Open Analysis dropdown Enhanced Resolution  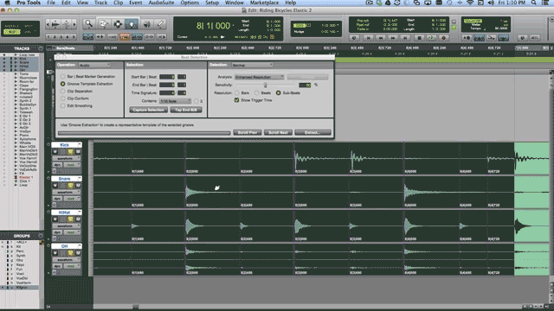pos(260,77)
